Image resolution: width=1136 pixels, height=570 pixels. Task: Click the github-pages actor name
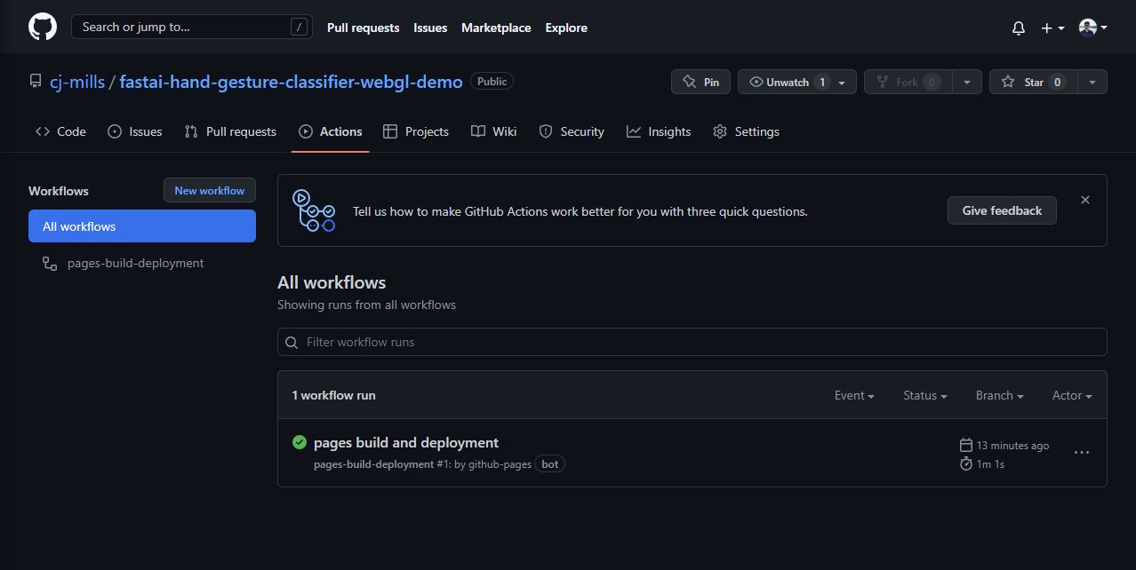coord(500,464)
